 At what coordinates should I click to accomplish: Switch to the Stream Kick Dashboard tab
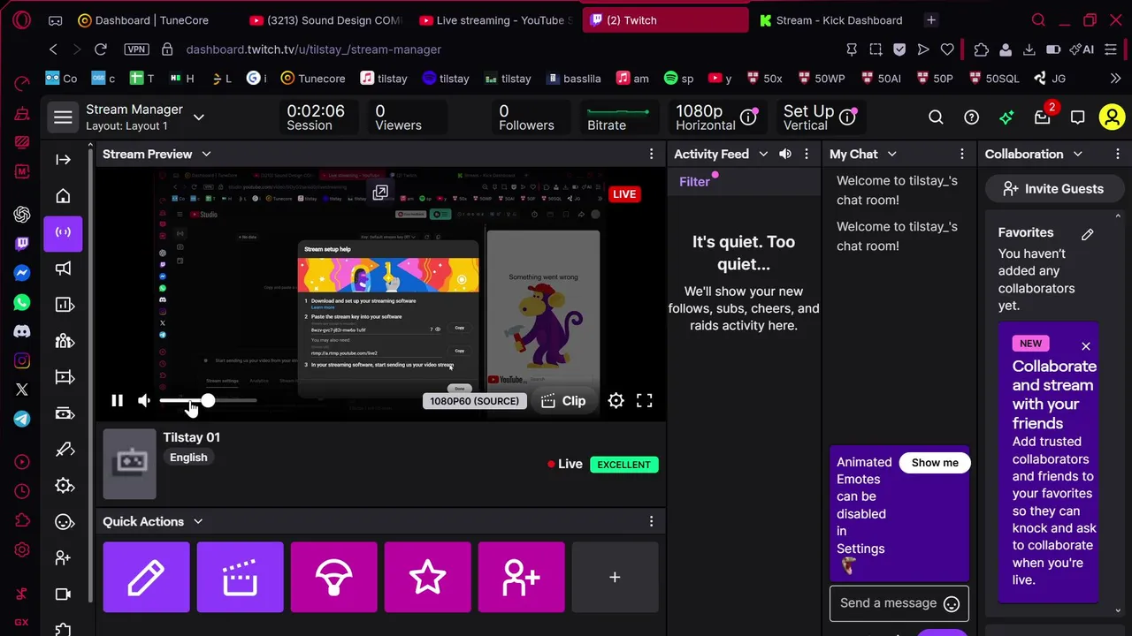click(831, 20)
